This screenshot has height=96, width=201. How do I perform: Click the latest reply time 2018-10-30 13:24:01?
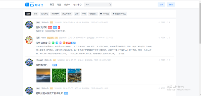102,60
